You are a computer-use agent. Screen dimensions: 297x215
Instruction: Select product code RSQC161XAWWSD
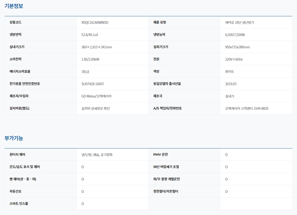tap(95, 22)
